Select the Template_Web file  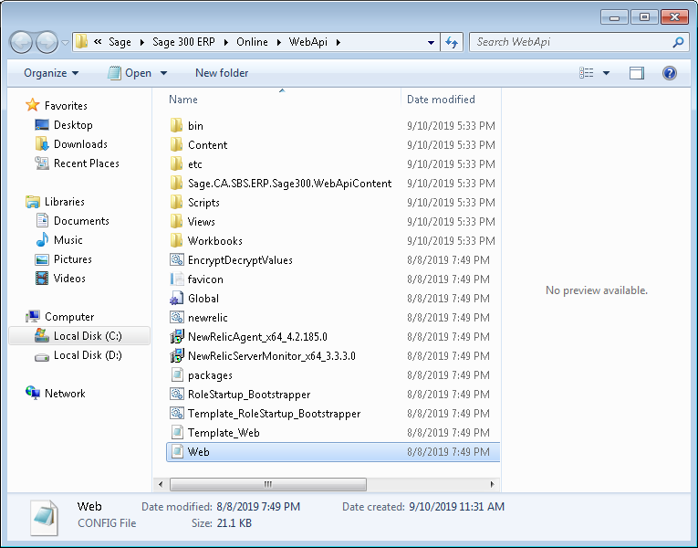click(224, 433)
